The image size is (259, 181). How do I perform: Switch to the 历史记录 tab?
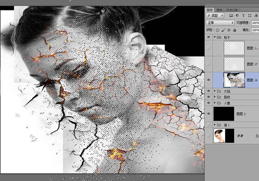[x=232, y=10]
